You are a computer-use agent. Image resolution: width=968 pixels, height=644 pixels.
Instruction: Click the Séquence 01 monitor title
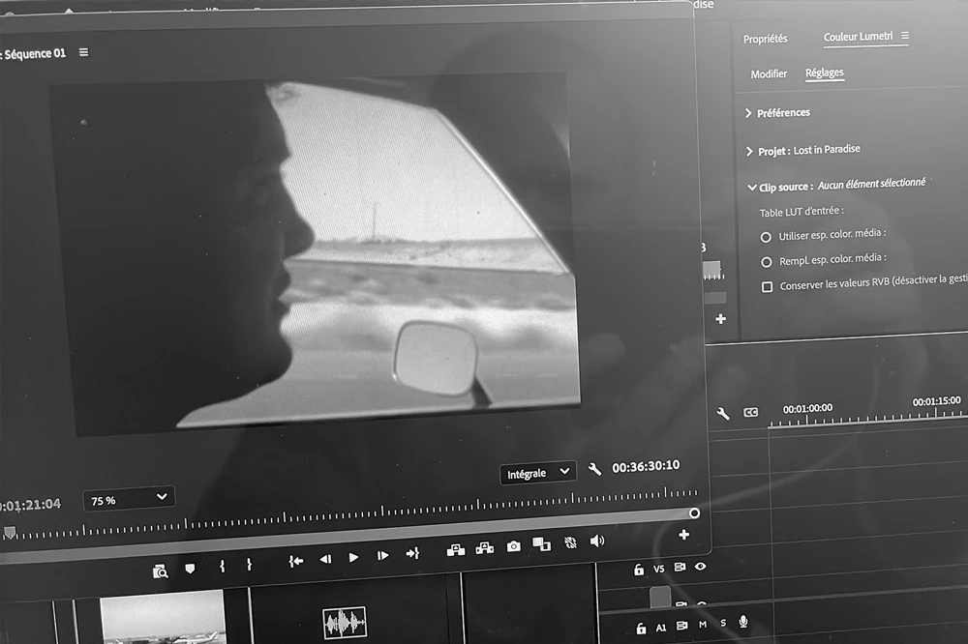(x=34, y=54)
